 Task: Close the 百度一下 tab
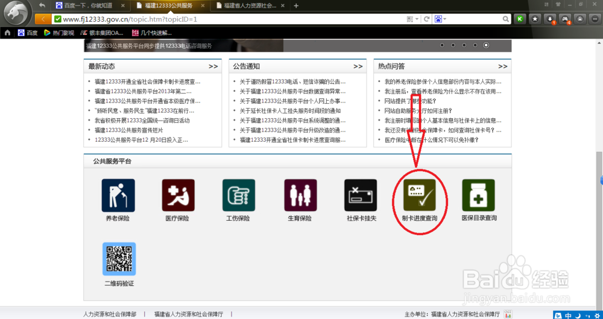pyautogui.click(x=122, y=6)
